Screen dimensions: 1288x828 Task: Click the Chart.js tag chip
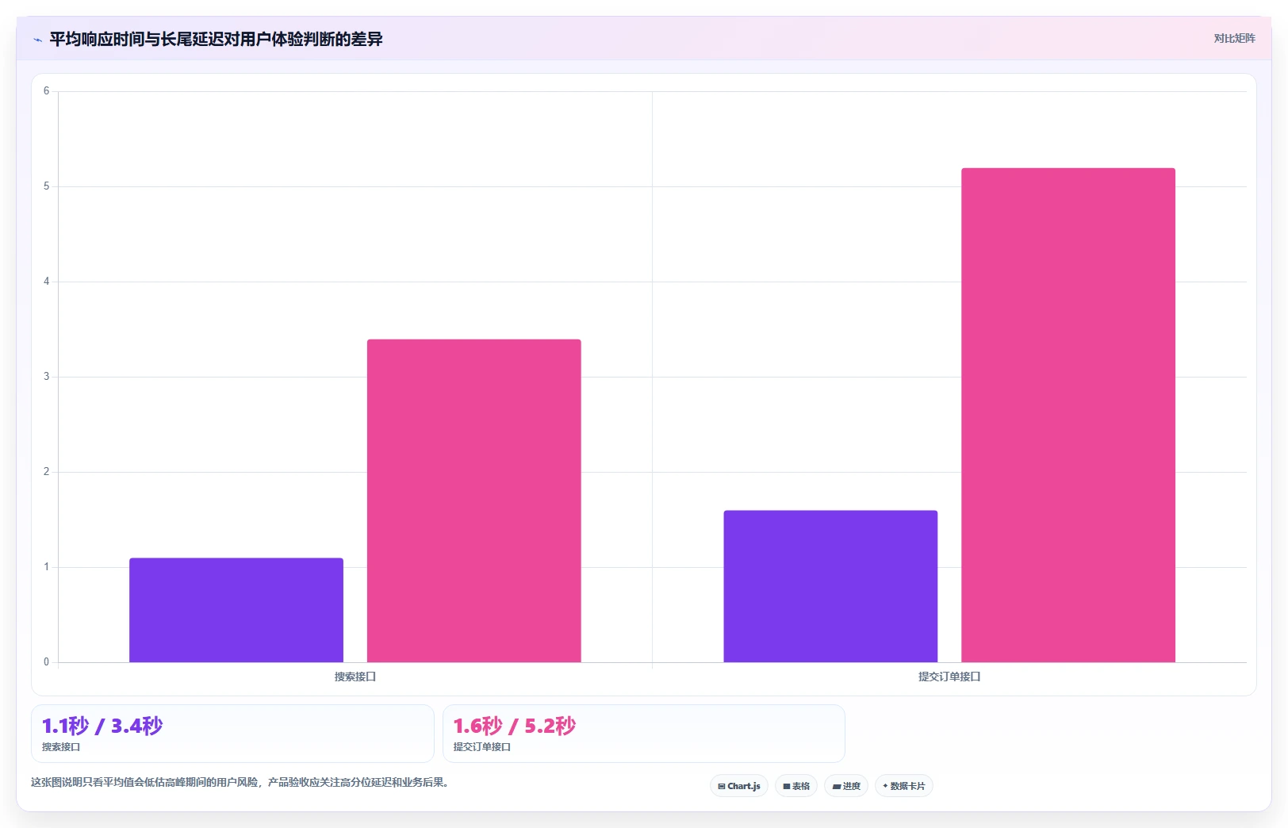point(739,786)
